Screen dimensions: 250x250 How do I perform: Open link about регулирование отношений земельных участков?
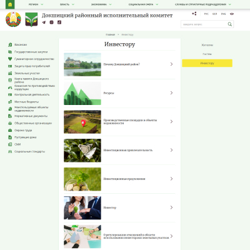[x=136, y=236]
